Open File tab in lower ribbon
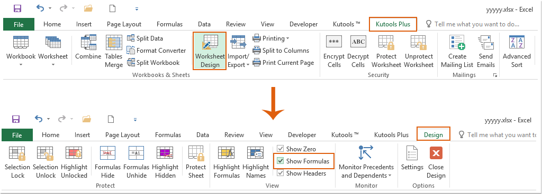 17,135
